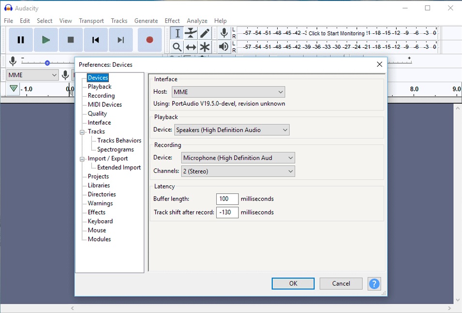Click the Stop button

coord(71,40)
